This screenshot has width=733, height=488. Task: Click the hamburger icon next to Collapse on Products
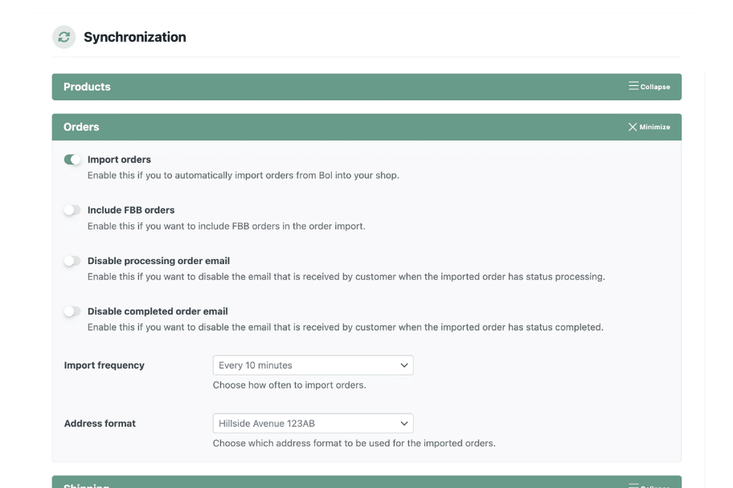634,86
